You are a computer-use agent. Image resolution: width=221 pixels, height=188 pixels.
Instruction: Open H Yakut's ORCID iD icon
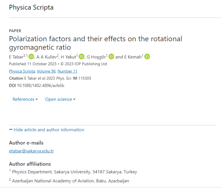[81, 57]
